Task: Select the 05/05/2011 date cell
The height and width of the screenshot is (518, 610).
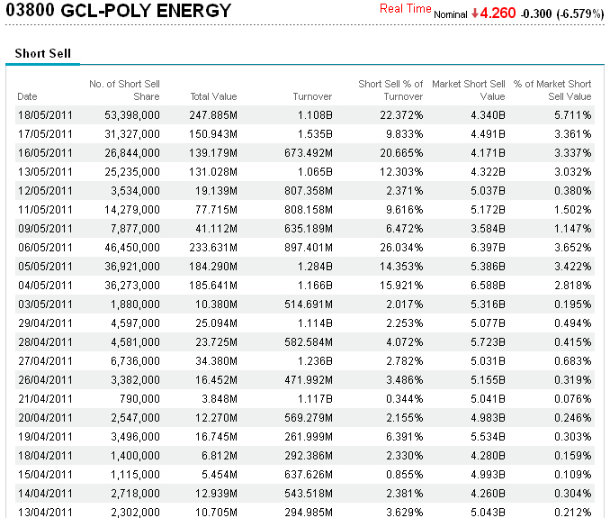Action: coord(45,267)
